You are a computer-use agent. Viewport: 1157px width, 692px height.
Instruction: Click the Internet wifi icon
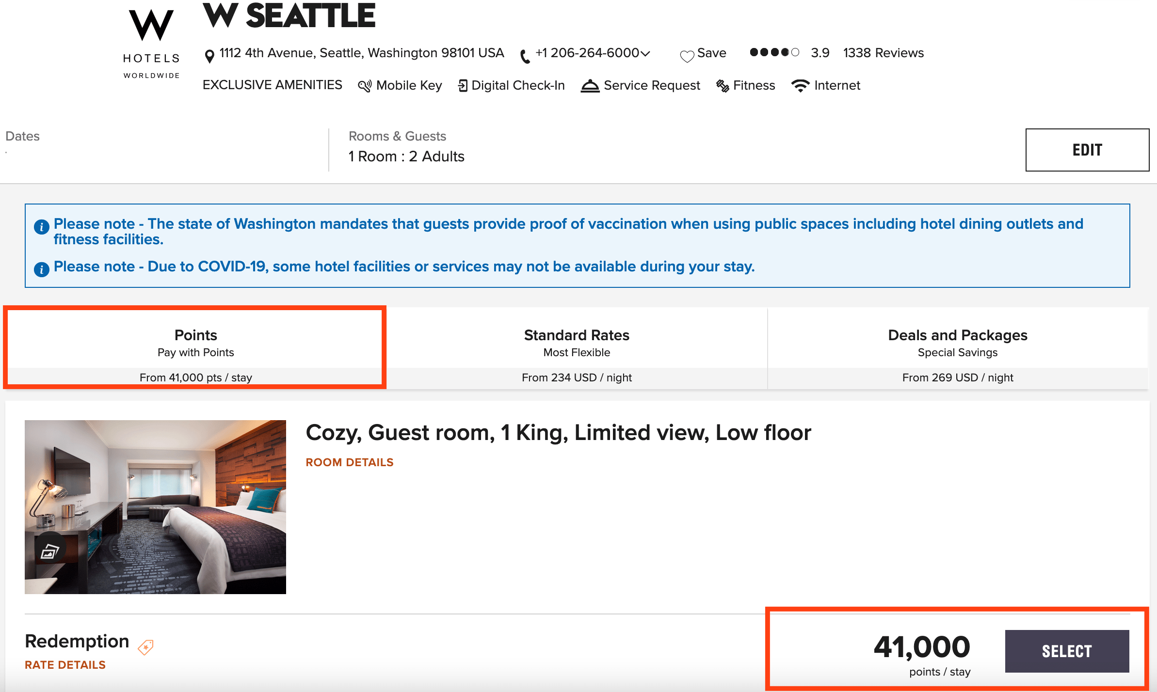click(x=800, y=85)
